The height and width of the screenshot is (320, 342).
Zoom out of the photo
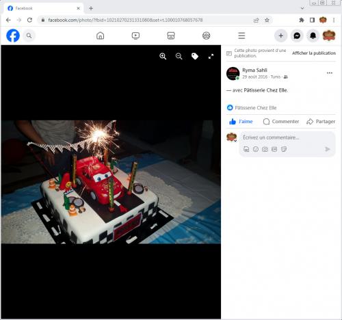(179, 56)
